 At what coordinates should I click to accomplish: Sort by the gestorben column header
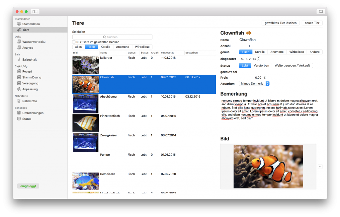coord(200,53)
